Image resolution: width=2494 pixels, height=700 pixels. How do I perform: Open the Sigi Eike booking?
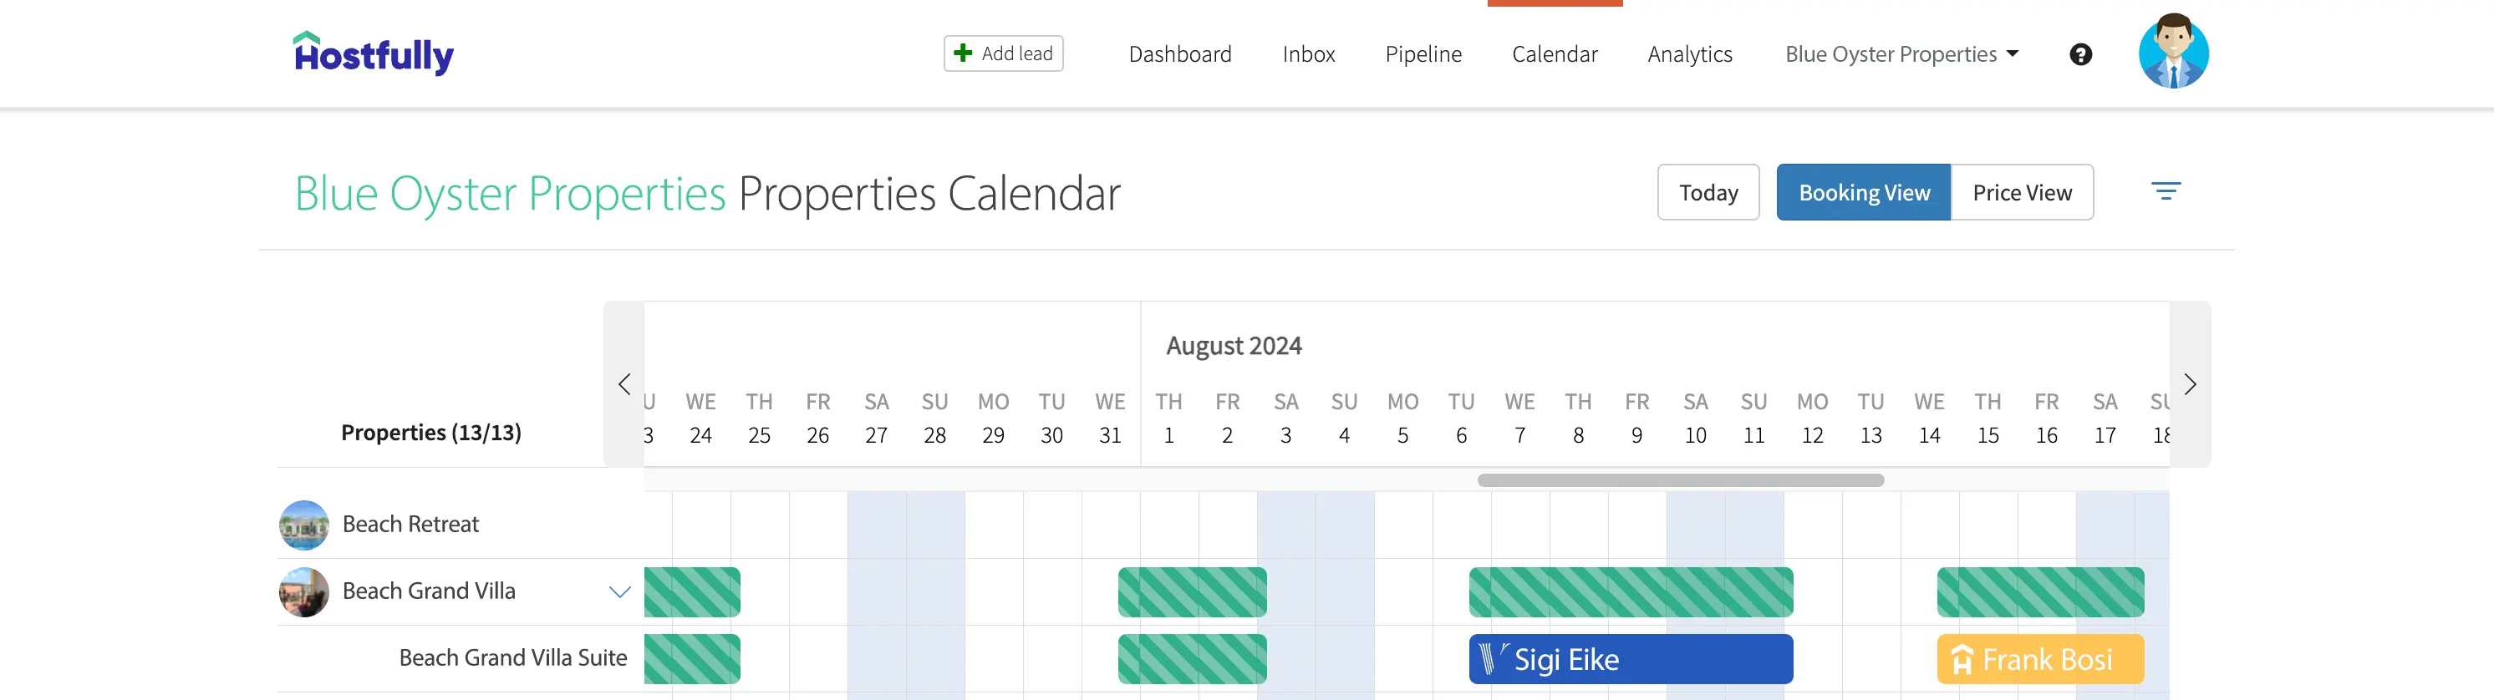[x=1631, y=659]
